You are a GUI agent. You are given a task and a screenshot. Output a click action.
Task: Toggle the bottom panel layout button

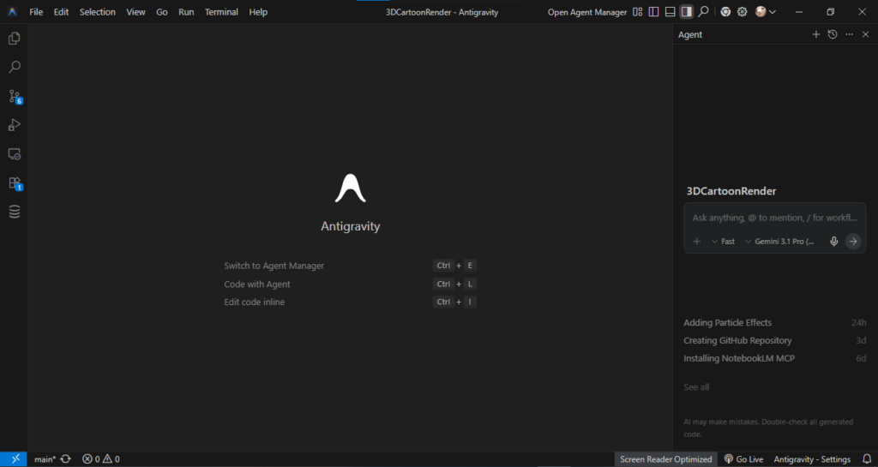pos(670,12)
